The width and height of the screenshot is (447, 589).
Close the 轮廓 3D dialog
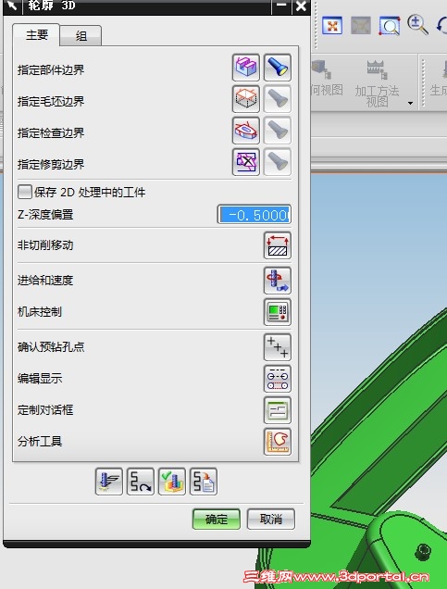tap(301, 6)
